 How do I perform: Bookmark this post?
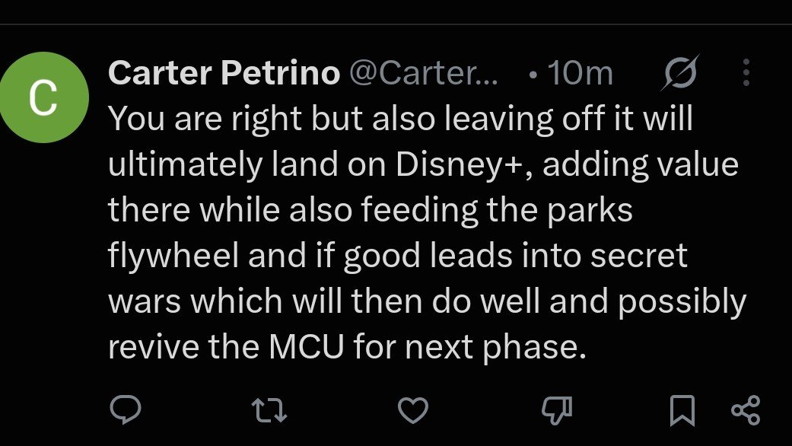pos(682,410)
